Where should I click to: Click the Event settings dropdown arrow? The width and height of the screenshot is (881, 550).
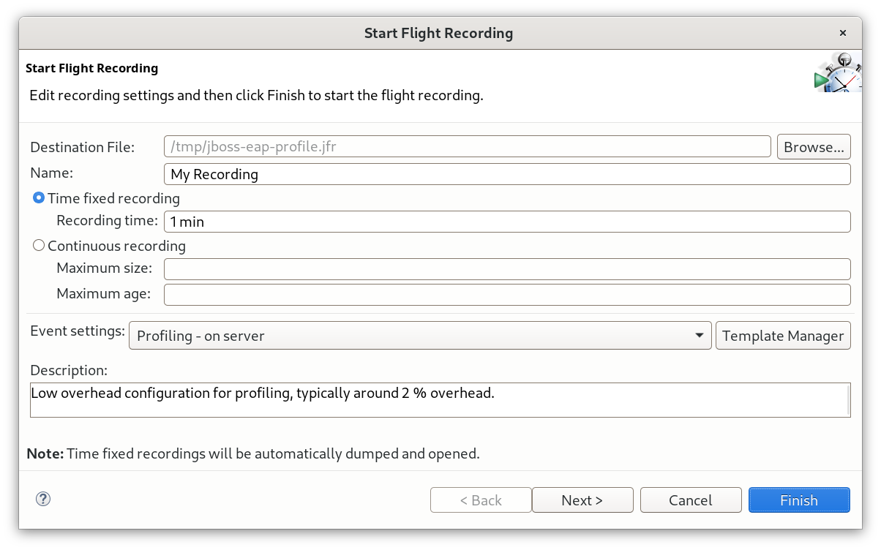pos(699,336)
